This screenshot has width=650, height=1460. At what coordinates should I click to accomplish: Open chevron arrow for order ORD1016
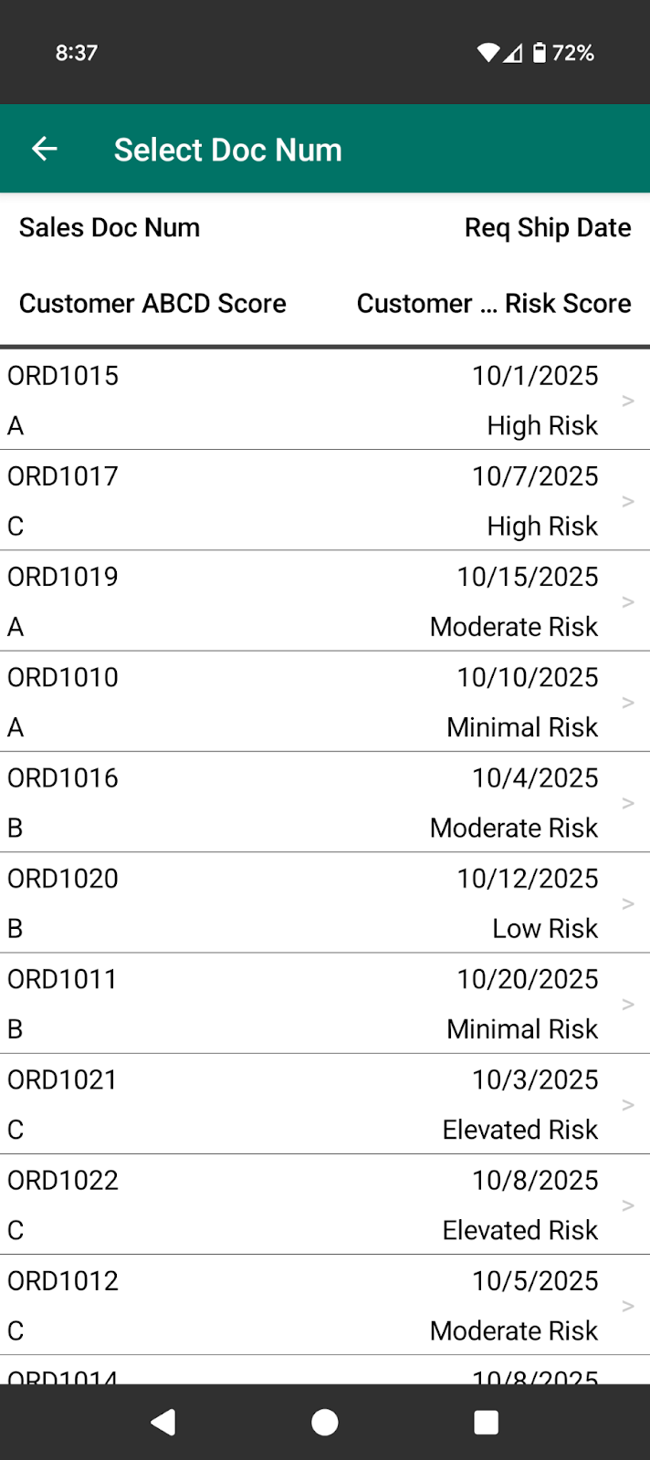(x=627, y=802)
